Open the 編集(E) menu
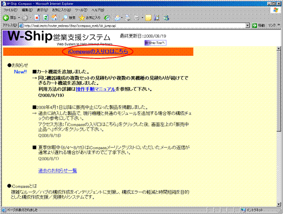 [27, 10]
